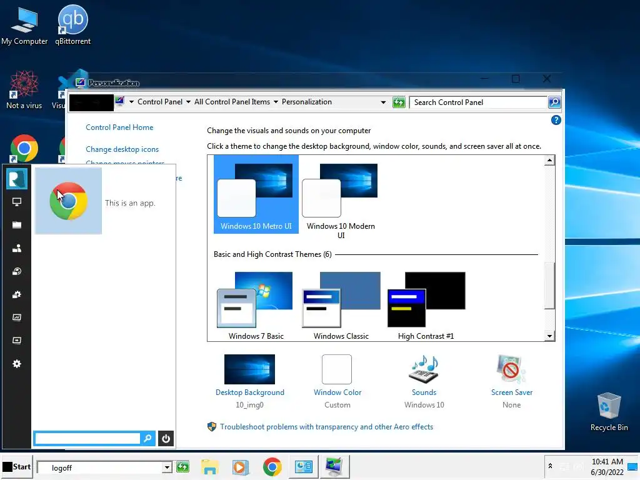Open the performance monitor chart icon in sidebar

pos(17,317)
